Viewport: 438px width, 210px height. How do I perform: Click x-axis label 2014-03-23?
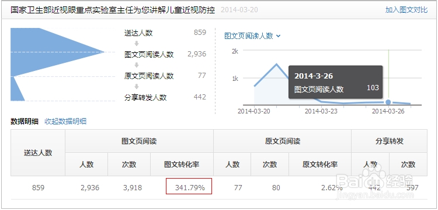click(321, 111)
